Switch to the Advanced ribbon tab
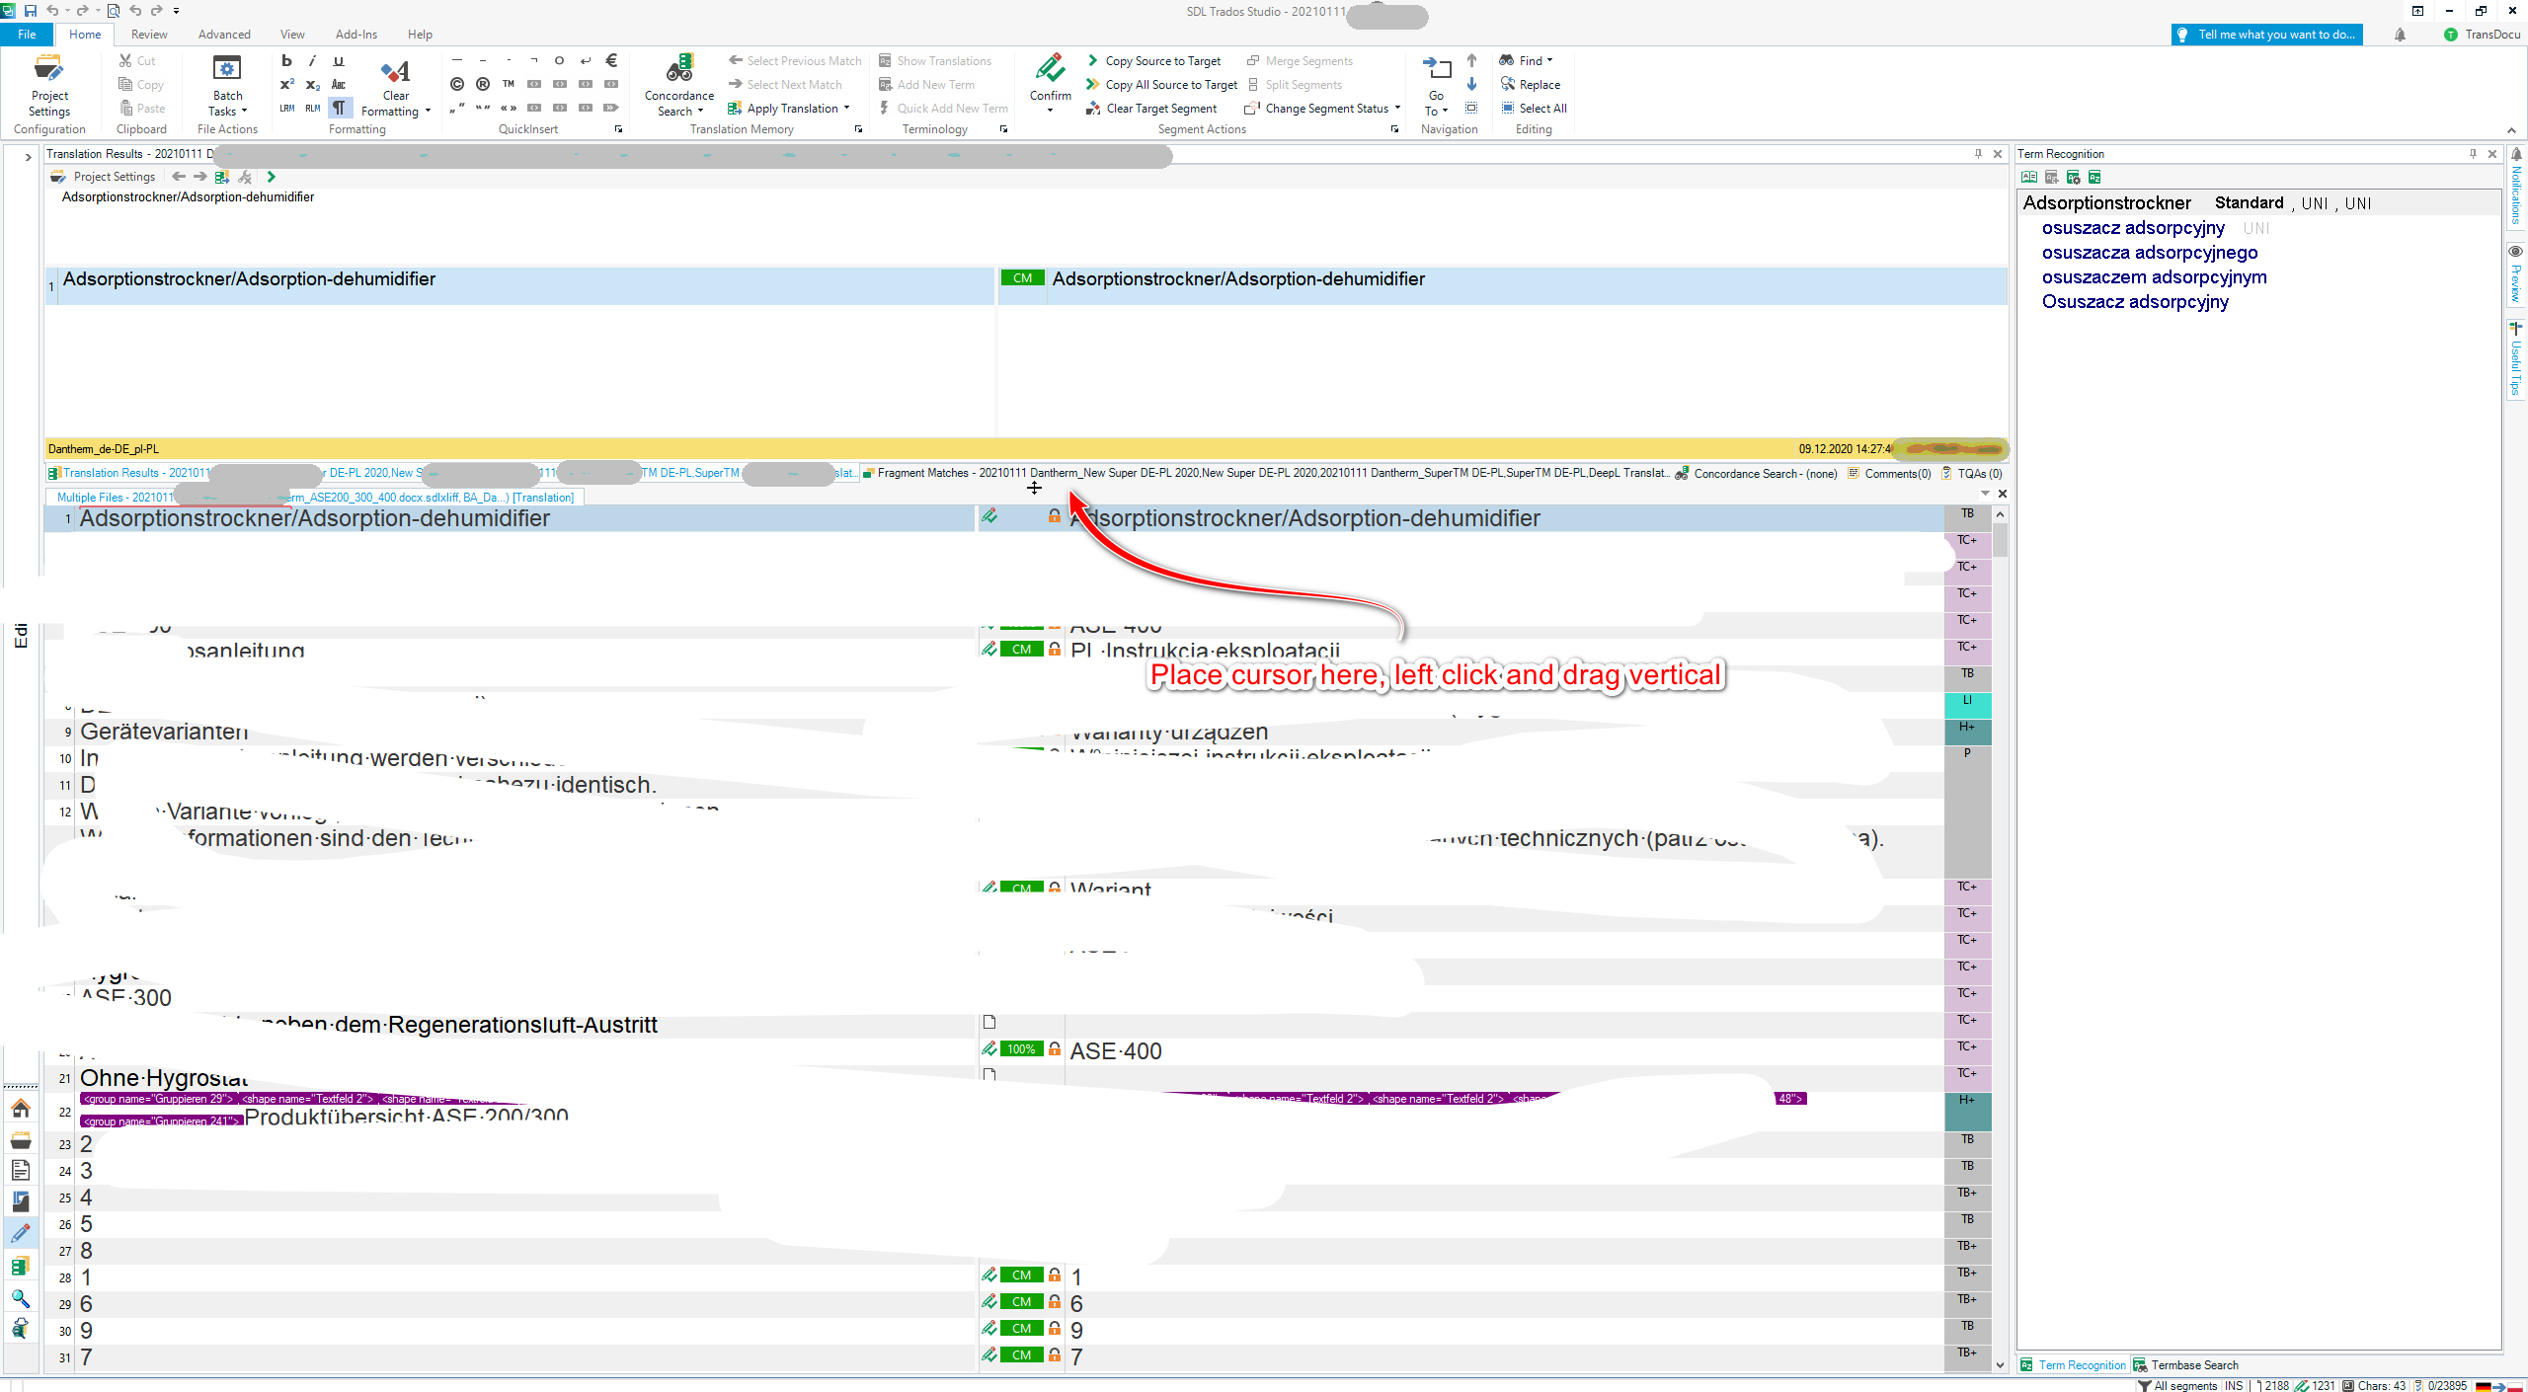This screenshot has width=2528, height=1392. [224, 35]
